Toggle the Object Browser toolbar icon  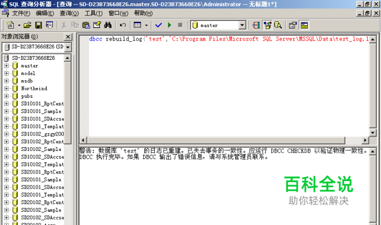pyautogui.click(x=267, y=25)
